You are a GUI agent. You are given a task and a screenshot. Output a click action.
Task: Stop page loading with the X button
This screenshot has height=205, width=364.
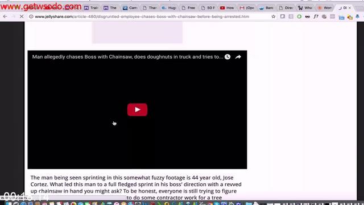[x=22, y=17]
